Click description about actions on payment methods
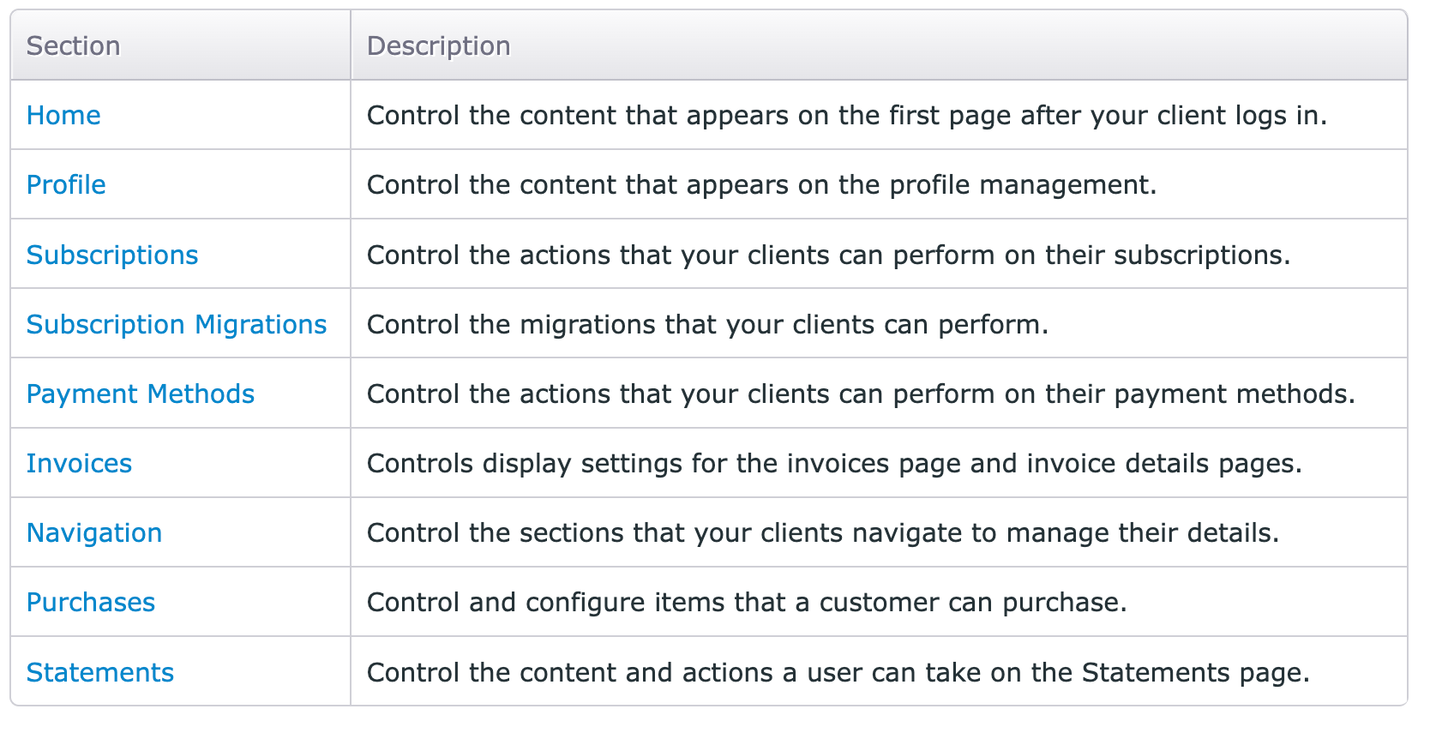The image size is (1430, 739). point(861,394)
